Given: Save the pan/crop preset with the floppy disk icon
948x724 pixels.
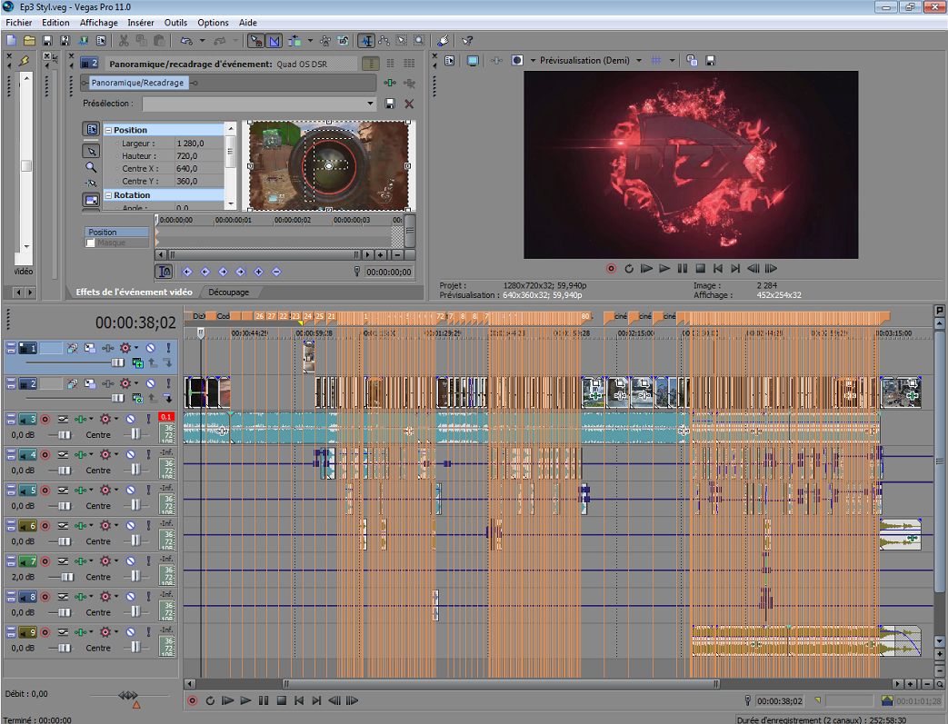Looking at the screenshot, I should click(390, 104).
